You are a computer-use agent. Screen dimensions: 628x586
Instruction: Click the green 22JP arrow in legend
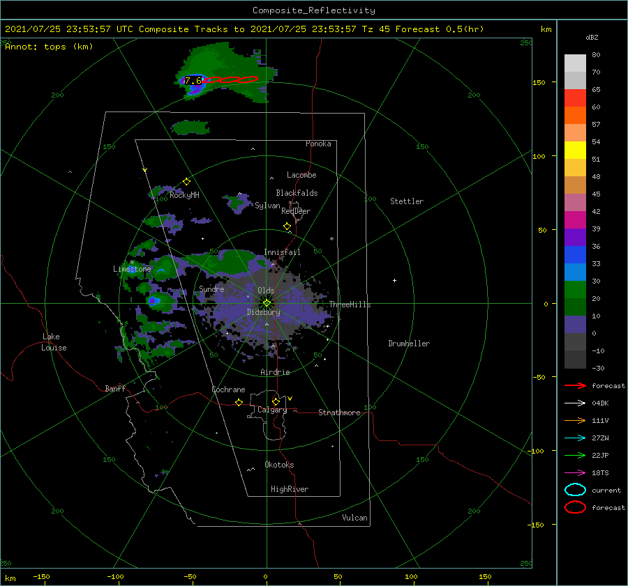tap(575, 455)
